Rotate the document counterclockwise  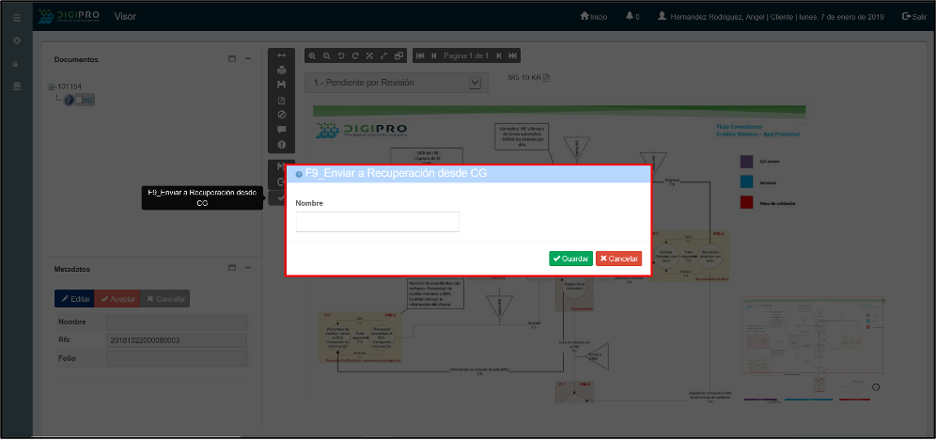coord(341,56)
